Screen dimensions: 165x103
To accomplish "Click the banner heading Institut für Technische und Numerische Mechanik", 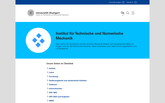I will click(89, 36).
